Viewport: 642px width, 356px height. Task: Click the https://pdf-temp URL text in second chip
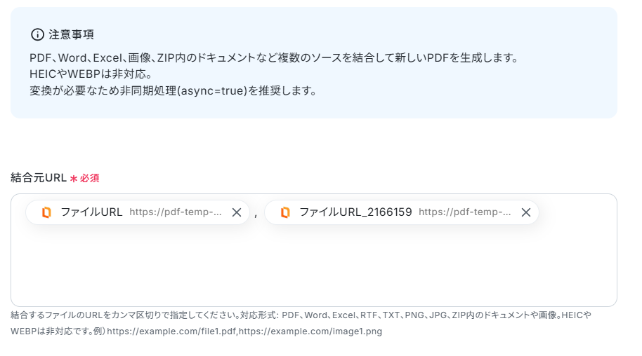(465, 212)
